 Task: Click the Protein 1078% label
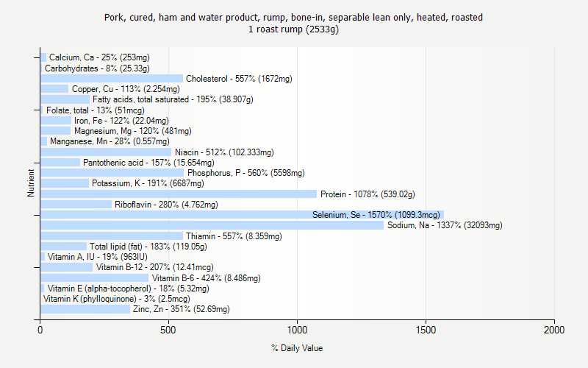tap(367, 194)
